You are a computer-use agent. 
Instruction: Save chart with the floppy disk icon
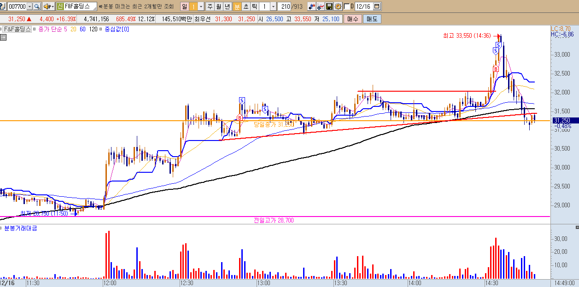click(329, 6)
